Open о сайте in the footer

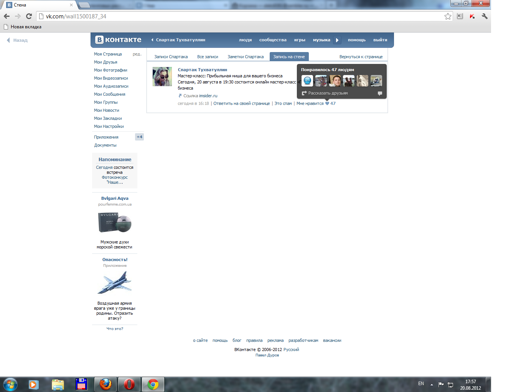pos(200,340)
